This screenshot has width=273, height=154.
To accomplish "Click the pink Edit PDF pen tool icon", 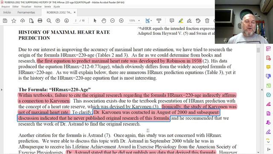I will 268,104.
